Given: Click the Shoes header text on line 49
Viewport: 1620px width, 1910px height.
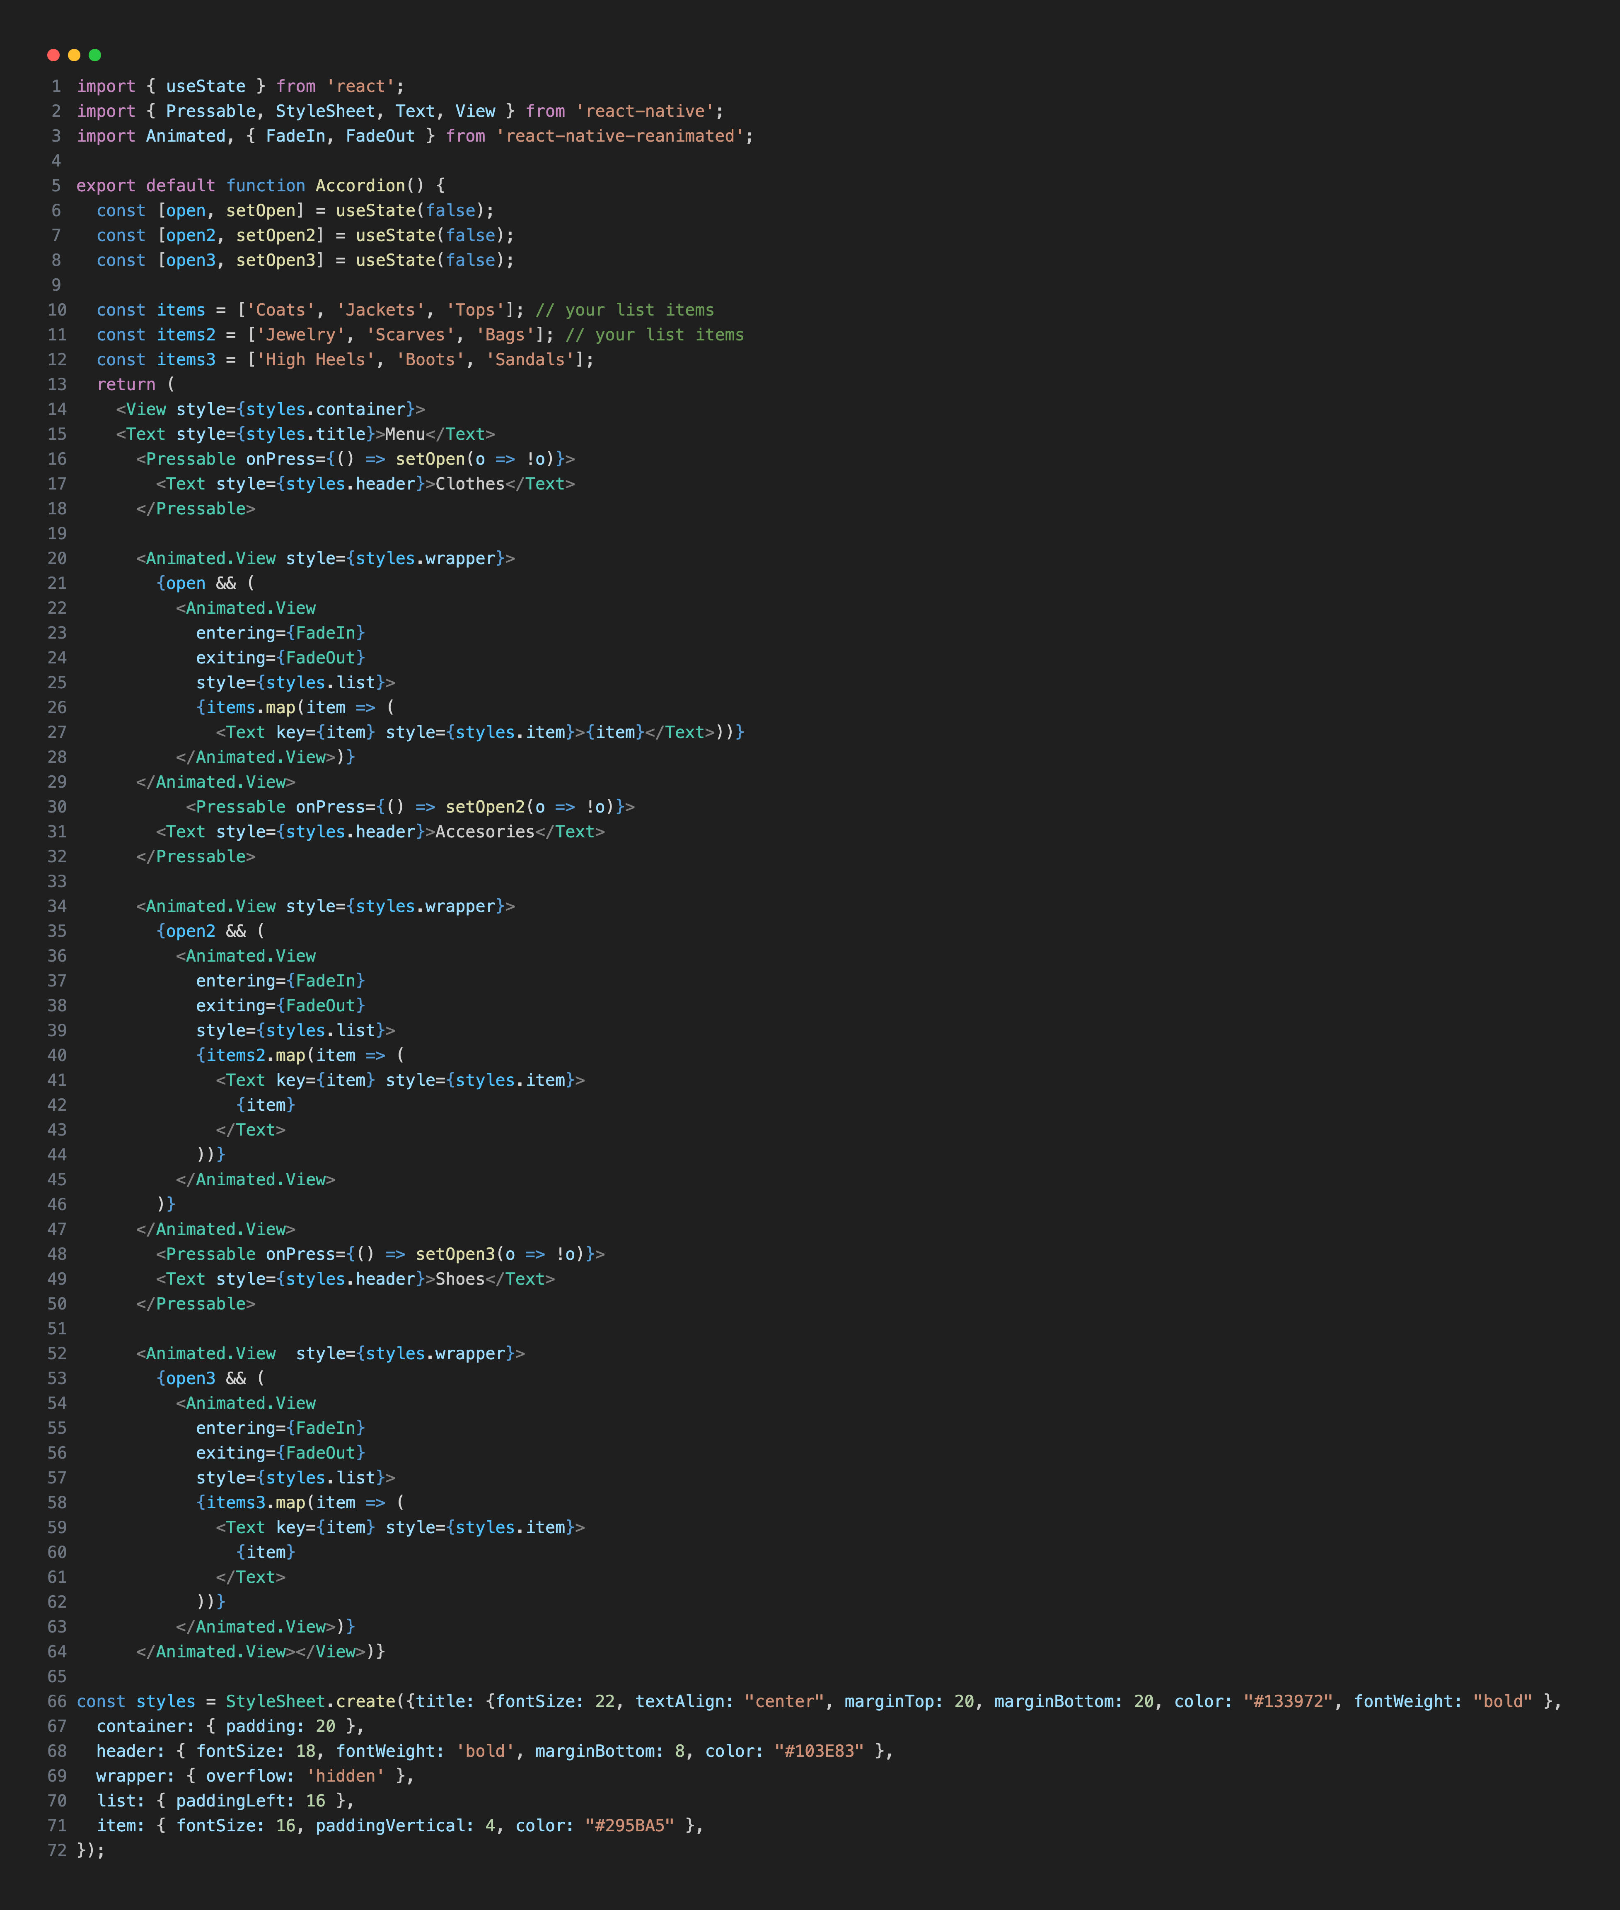Looking at the screenshot, I should (459, 1278).
